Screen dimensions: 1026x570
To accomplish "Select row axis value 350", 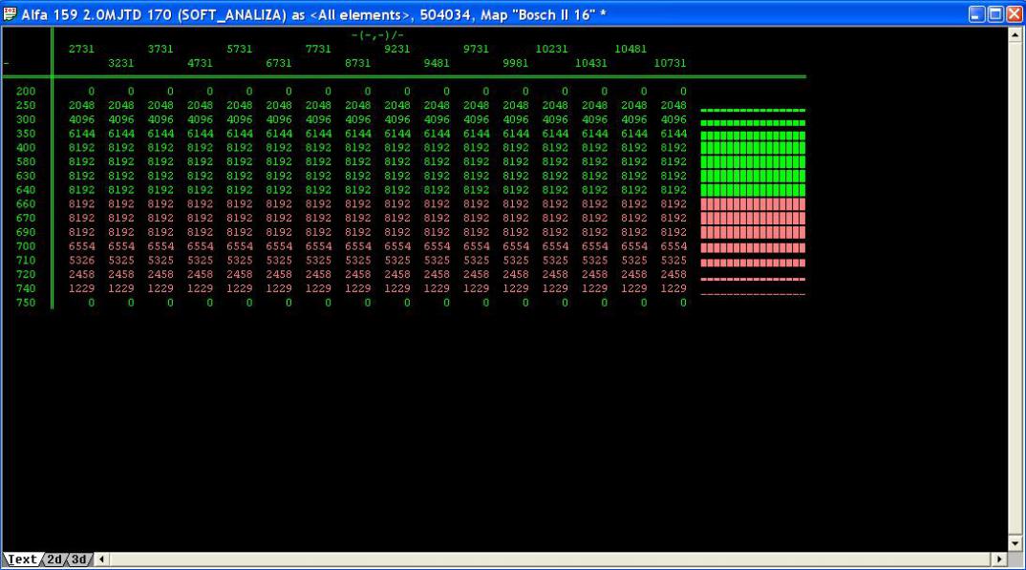I will coord(26,134).
